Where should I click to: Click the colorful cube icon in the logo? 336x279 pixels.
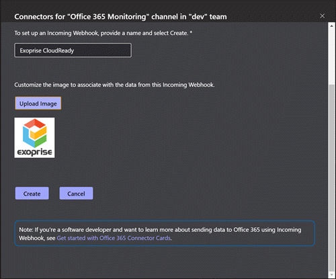[35, 133]
